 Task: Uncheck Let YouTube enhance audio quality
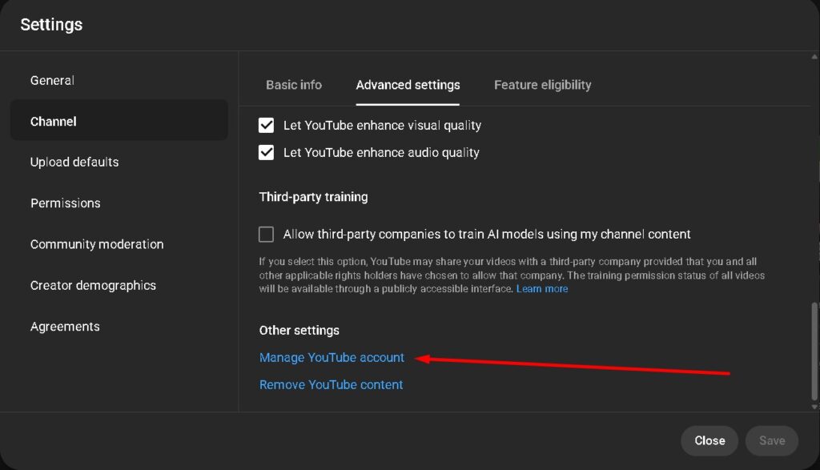pyautogui.click(x=266, y=153)
